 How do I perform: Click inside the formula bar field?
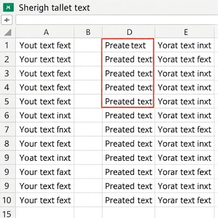click(x=117, y=20)
